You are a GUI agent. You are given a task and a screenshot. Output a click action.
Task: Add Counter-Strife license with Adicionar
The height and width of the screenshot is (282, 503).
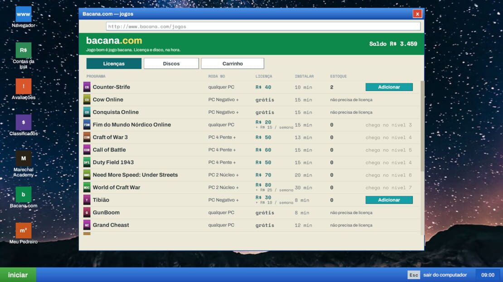coord(389,87)
